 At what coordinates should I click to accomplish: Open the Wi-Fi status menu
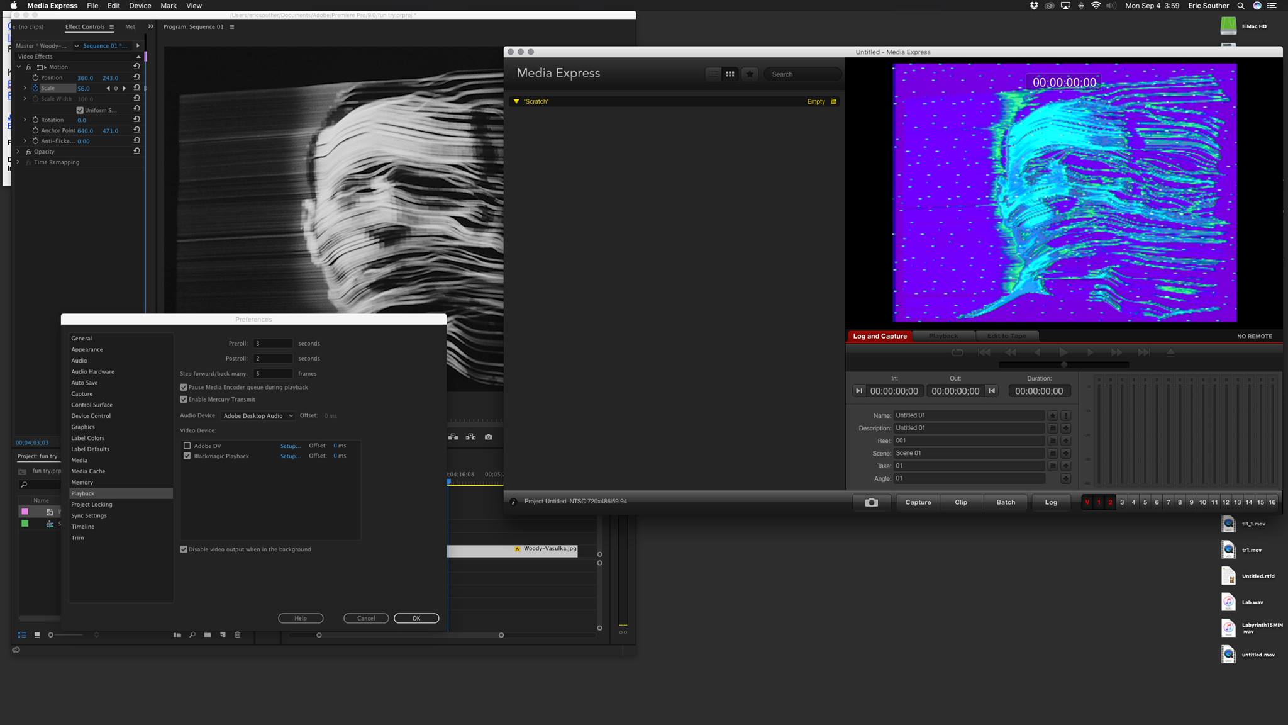point(1096,6)
